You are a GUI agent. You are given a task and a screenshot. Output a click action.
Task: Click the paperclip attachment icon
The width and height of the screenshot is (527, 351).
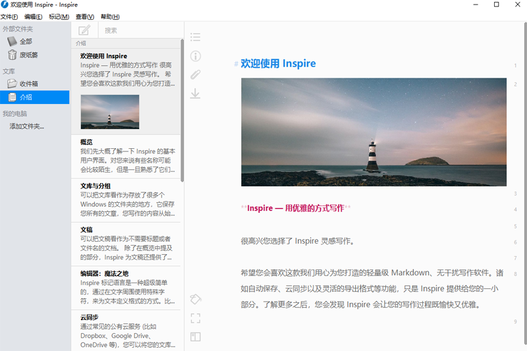point(195,74)
